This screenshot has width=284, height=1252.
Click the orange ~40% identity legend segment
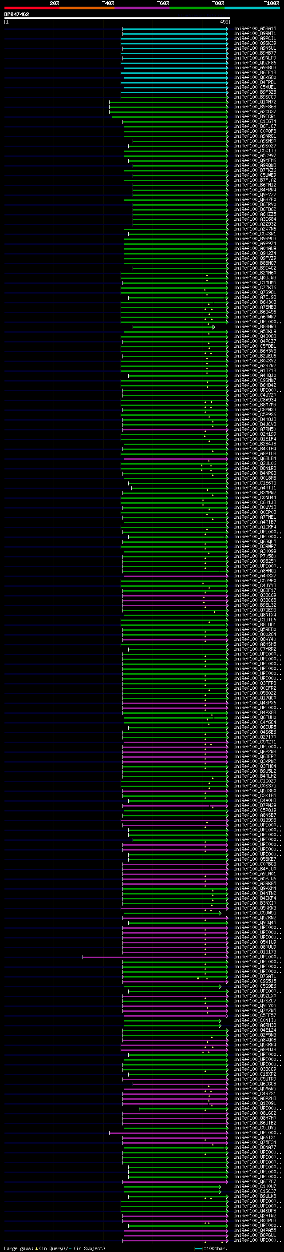[87, 8]
